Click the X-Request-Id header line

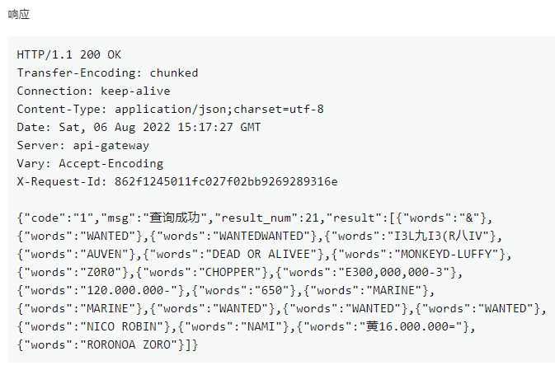[176, 181]
